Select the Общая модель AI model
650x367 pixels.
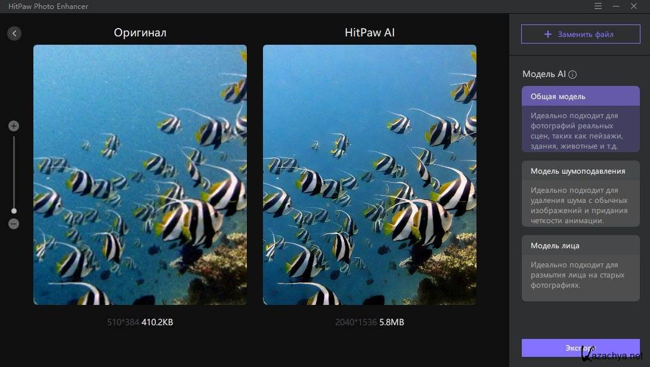click(x=580, y=119)
